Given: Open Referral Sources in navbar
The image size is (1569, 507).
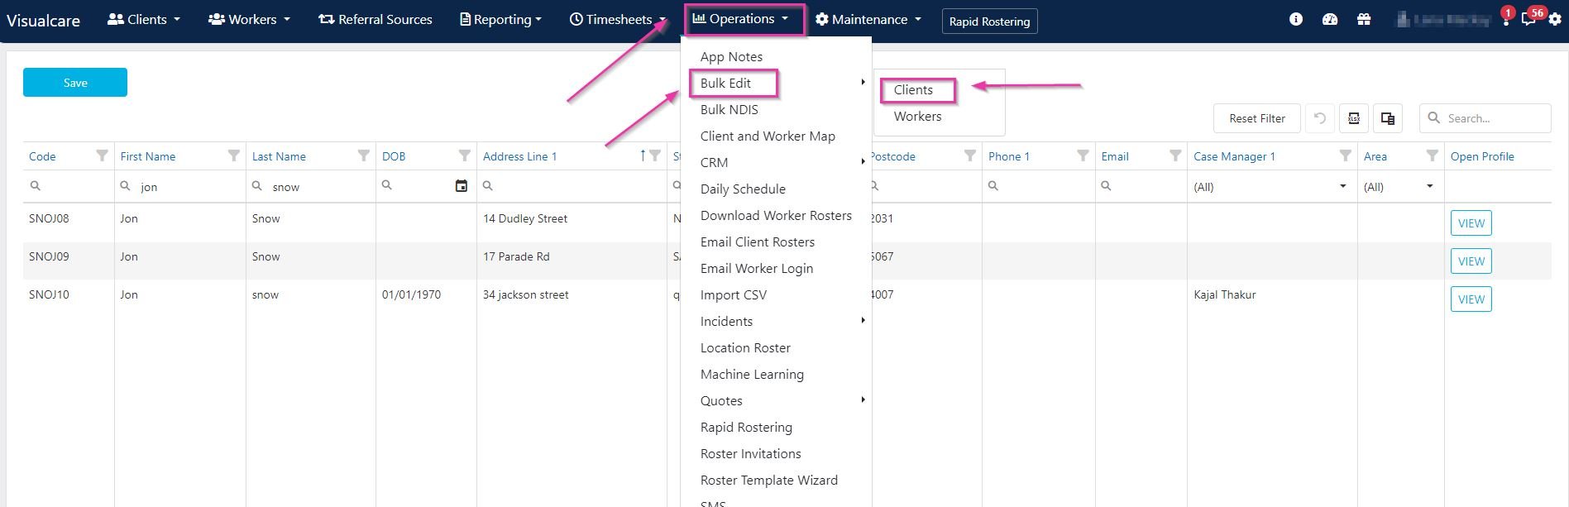Looking at the screenshot, I should point(376,19).
